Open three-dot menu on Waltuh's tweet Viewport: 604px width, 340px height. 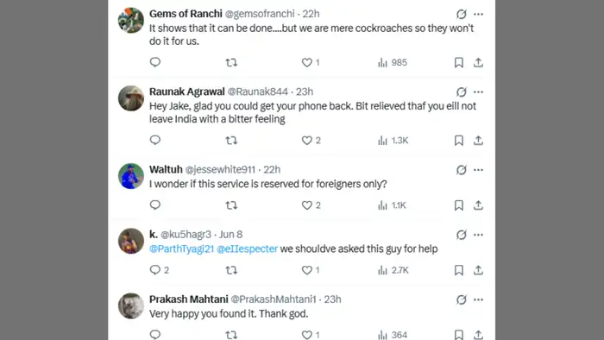478,170
